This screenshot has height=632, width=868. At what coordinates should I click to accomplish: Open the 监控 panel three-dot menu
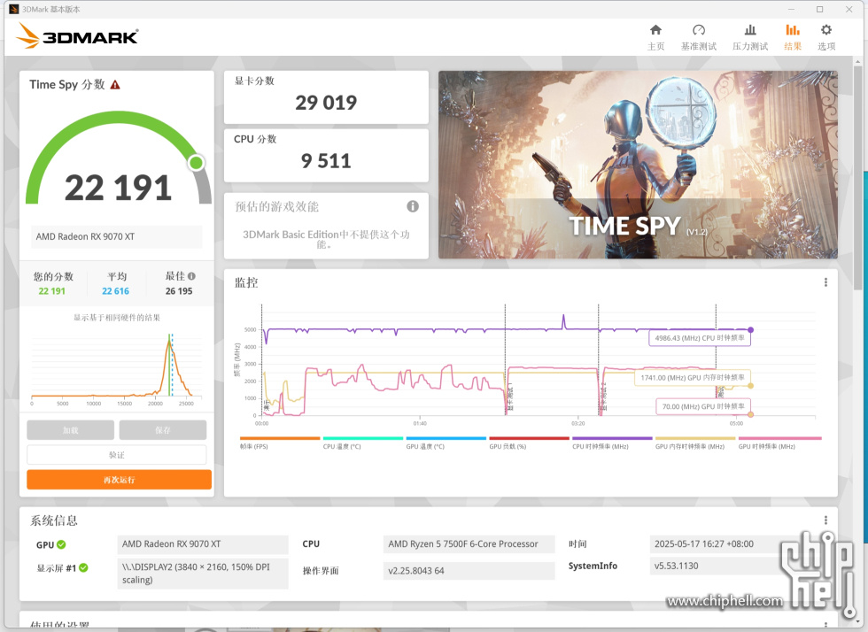point(825,282)
